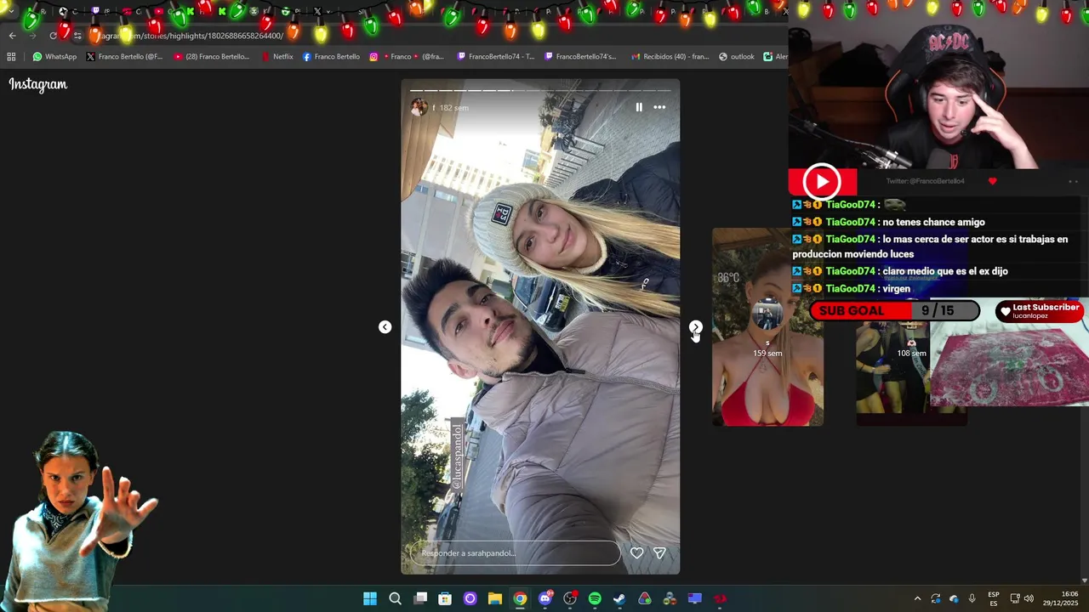Go back to the previous story
Screen dimensions: 1089x612
coord(385,327)
